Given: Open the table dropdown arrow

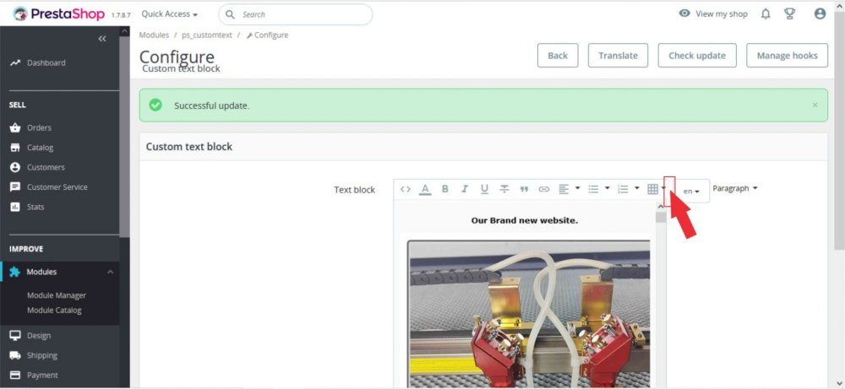Looking at the screenshot, I should click(x=665, y=188).
